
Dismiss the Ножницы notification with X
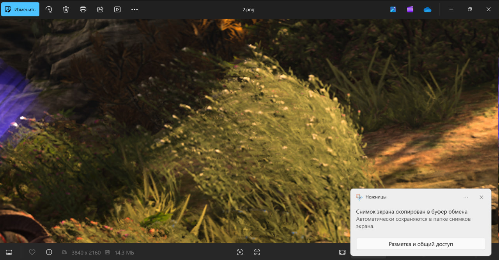pyautogui.click(x=481, y=197)
